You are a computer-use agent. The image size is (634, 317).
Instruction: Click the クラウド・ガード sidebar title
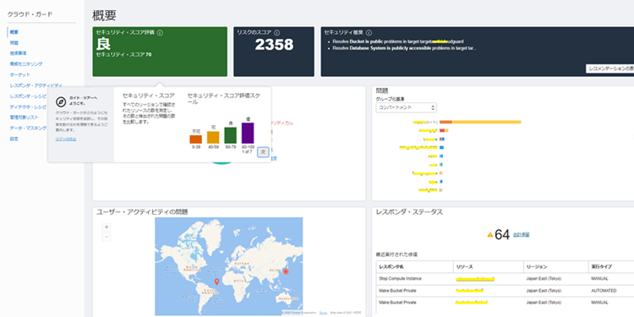tap(30, 14)
